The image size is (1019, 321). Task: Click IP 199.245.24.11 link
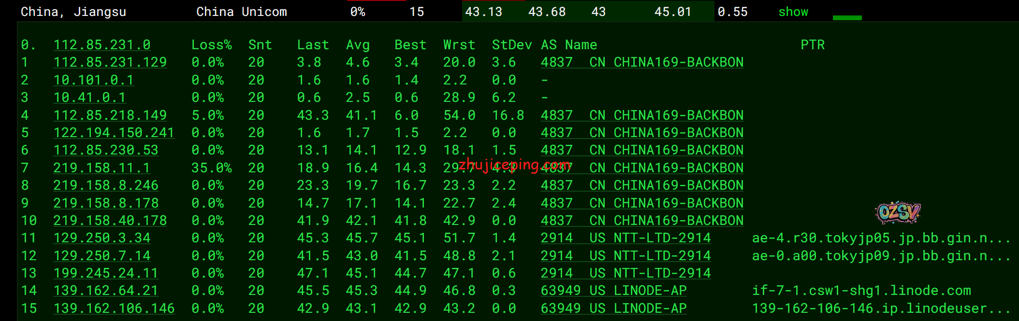point(105,273)
